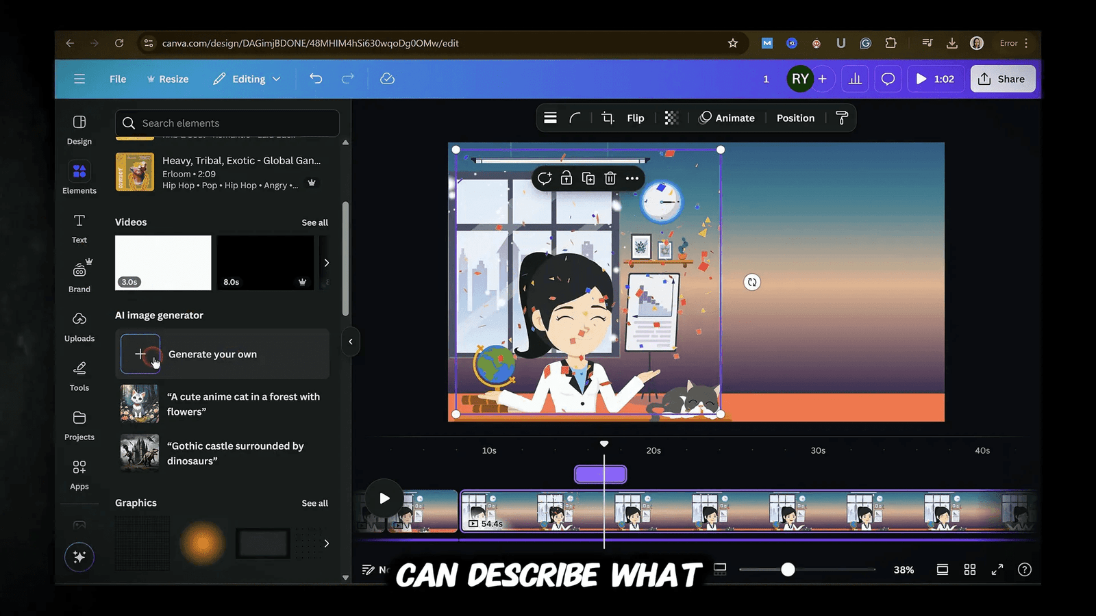Adjust the zoom slider at the bottom
This screenshot has width=1096, height=616.
click(788, 569)
